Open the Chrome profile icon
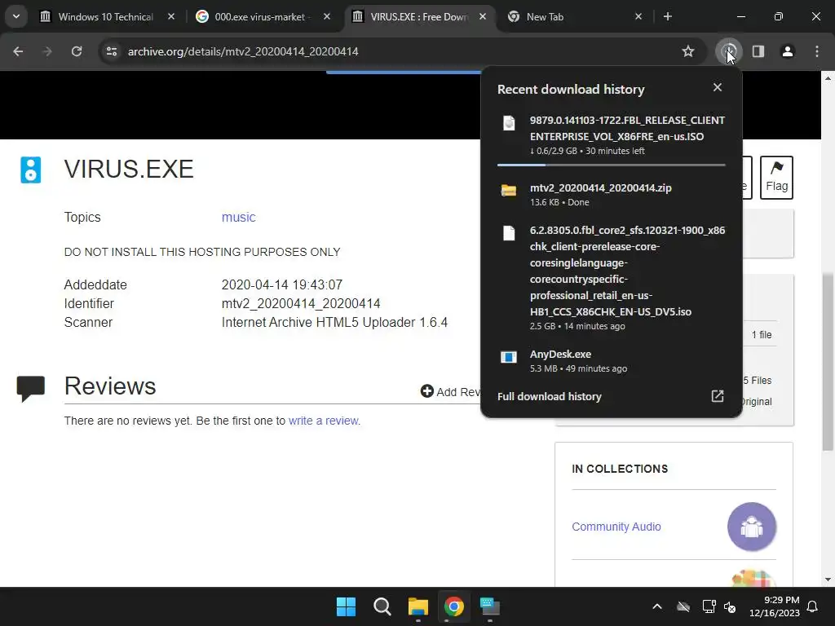 (x=788, y=51)
